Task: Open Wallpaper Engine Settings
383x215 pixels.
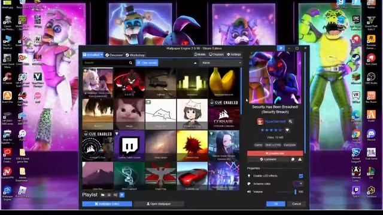Action: 234,54
